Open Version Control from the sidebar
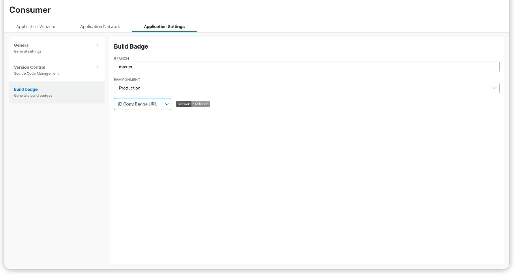 click(x=29, y=67)
